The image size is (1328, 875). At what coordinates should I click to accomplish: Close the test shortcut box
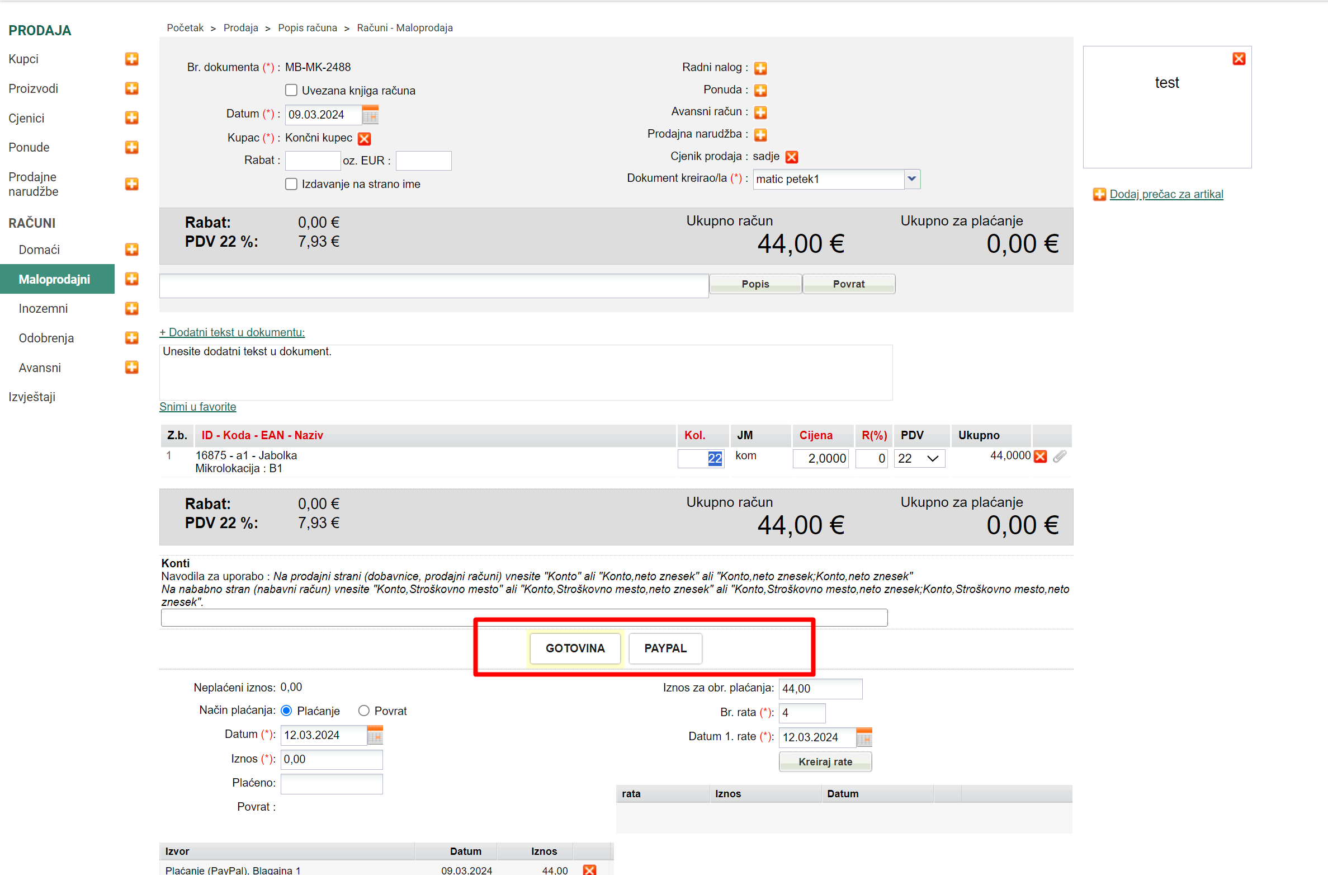click(x=1239, y=59)
